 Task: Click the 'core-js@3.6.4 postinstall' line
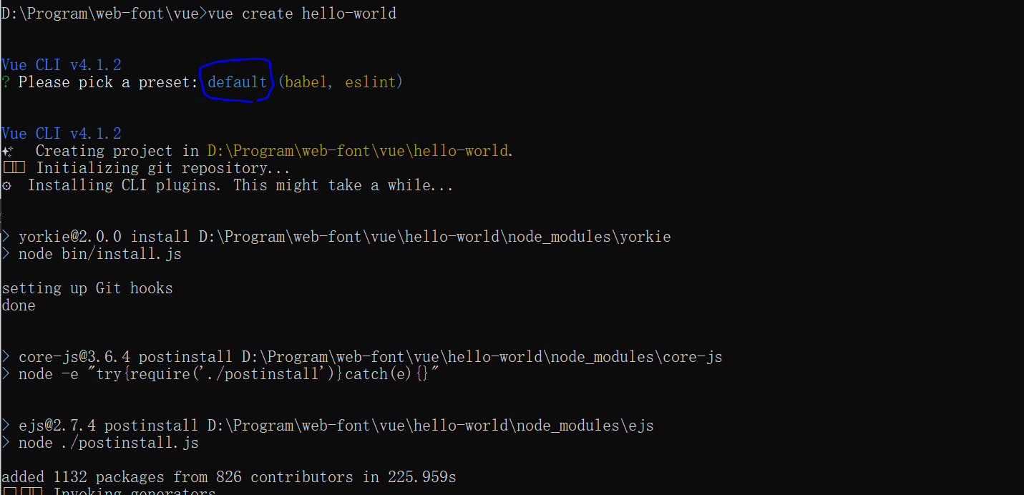point(362,357)
